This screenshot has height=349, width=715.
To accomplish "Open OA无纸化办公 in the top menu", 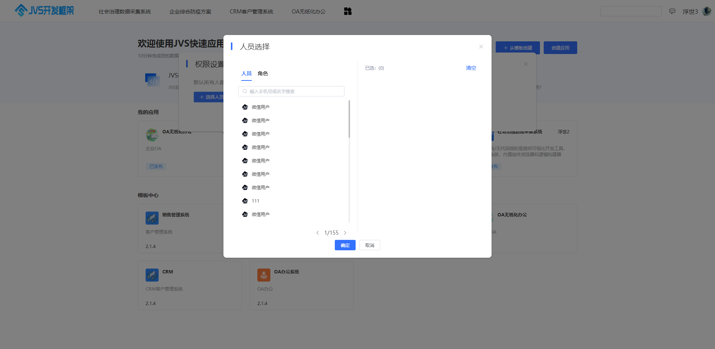I will click(x=308, y=12).
